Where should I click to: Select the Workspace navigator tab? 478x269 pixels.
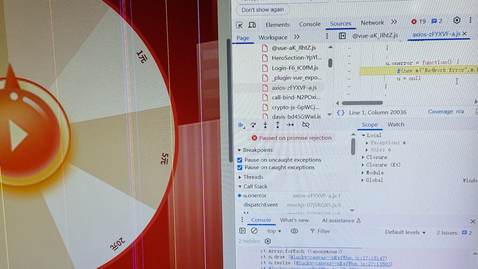coord(273,37)
